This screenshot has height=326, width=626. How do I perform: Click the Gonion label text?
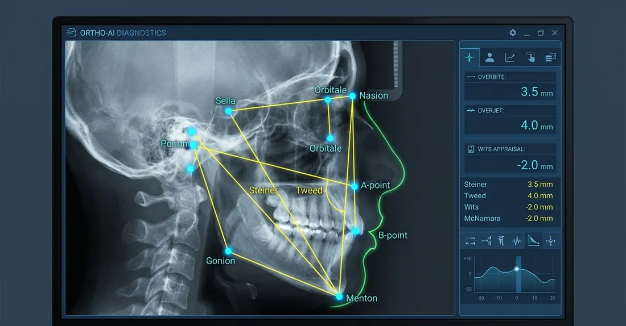point(220,261)
